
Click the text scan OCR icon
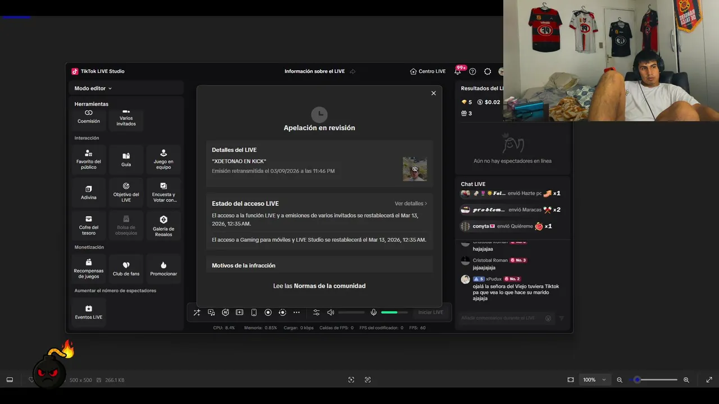coord(368,380)
